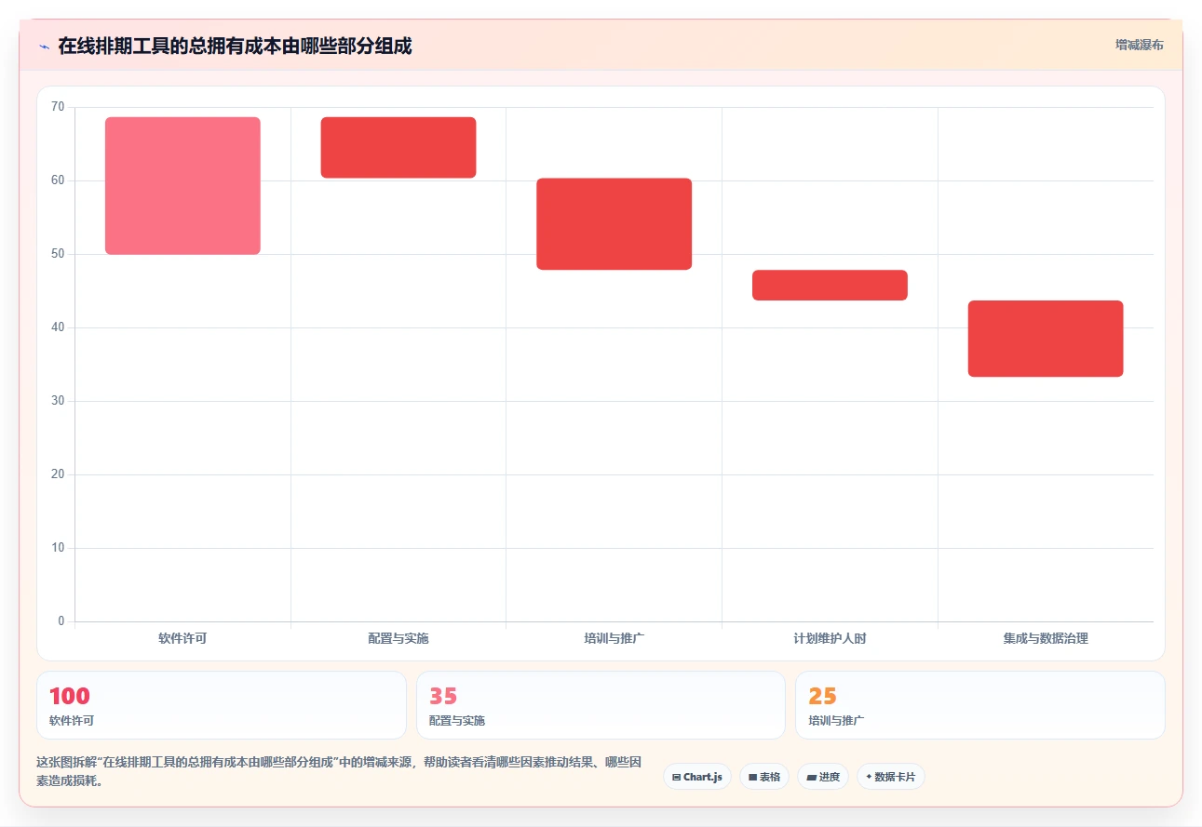Click the y-axis value 40
This screenshot has width=1202, height=827.
tap(58, 327)
